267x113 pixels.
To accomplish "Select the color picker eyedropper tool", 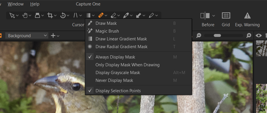I will 126,16.
